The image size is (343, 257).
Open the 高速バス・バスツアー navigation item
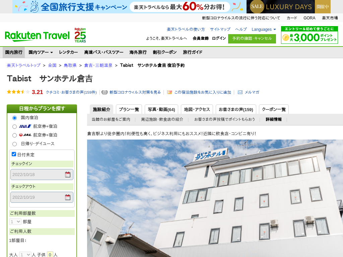(x=104, y=52)
